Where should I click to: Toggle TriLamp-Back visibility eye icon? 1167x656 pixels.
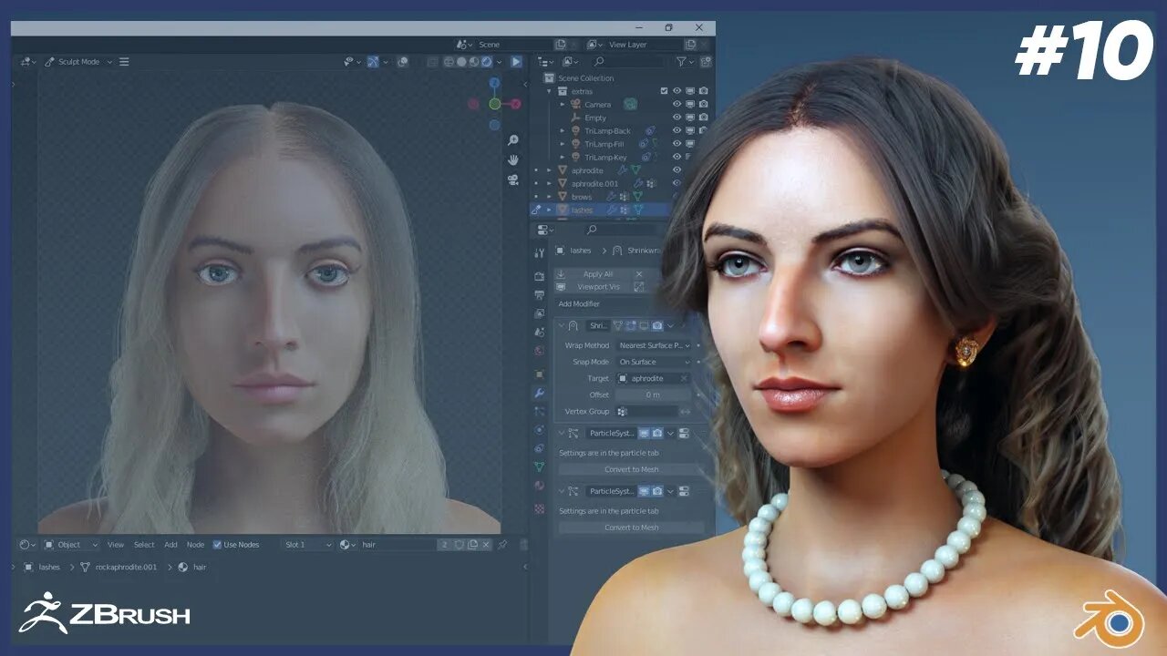tap(676, 131)
